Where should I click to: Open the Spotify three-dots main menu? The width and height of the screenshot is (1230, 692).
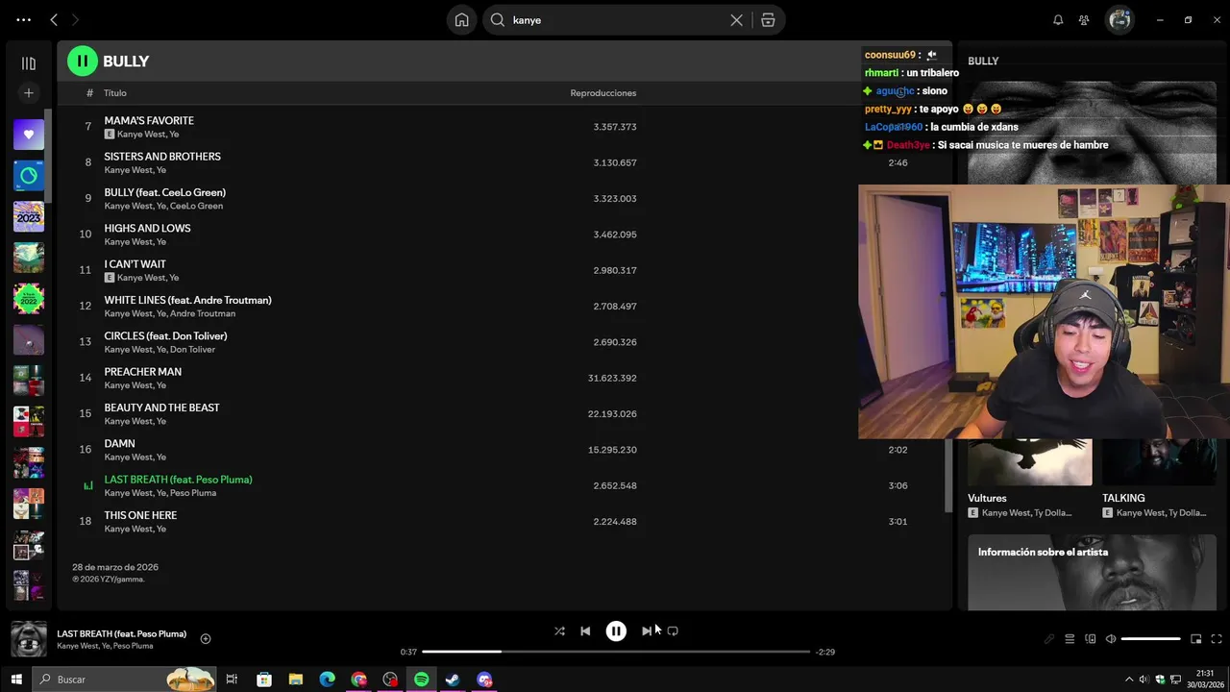tap(23, 19)
